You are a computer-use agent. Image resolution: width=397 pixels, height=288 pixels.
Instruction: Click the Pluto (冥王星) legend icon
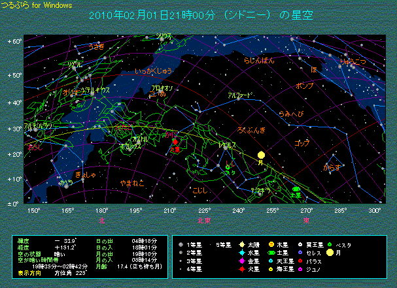(x=299, y=245)
